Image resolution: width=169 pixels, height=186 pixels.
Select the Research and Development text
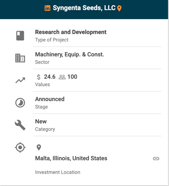[71, 32]
